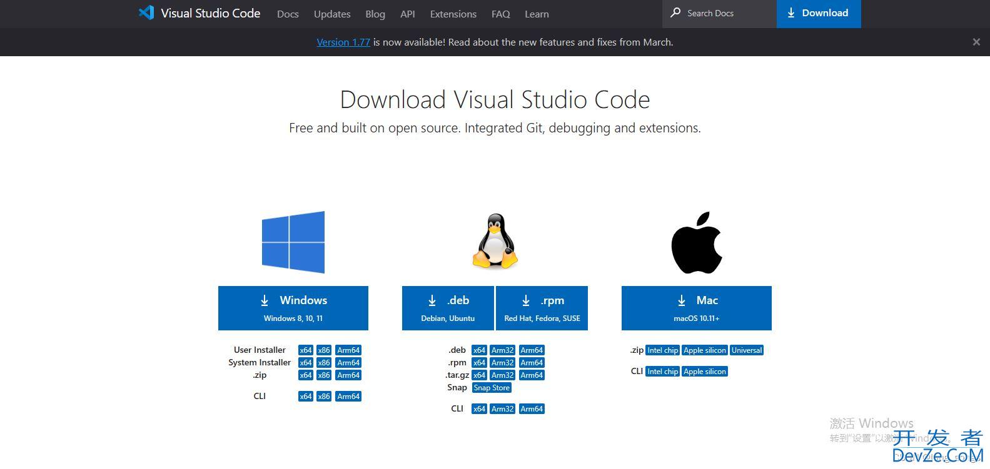Select x86 for Windows System Installer
The height and width of the screenshot is (469, 990).
[324, 363]
